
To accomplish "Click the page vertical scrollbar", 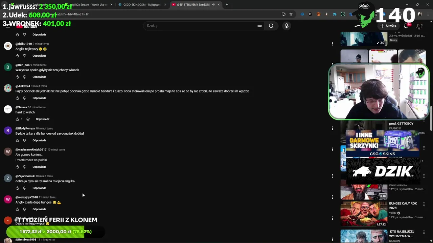I will tap(431, 118).
